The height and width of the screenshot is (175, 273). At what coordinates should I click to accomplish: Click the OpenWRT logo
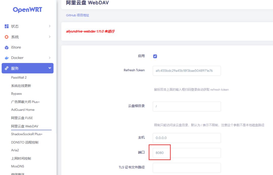[27, 10]
